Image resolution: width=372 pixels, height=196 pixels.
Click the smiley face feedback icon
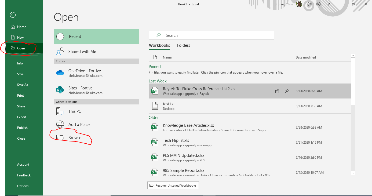[309, 4]
